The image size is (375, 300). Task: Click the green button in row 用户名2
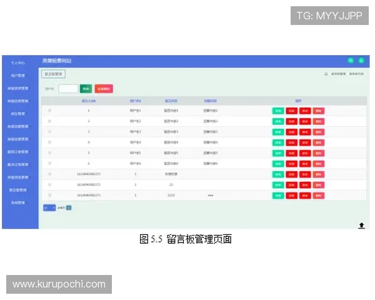click(x=278, y=121)
